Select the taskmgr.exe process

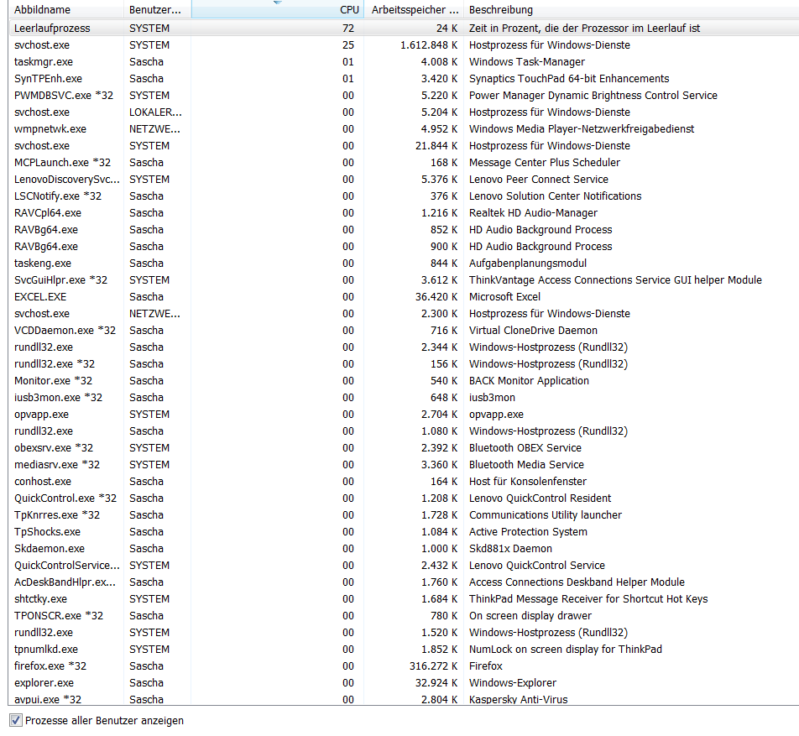tap(404, 61)
